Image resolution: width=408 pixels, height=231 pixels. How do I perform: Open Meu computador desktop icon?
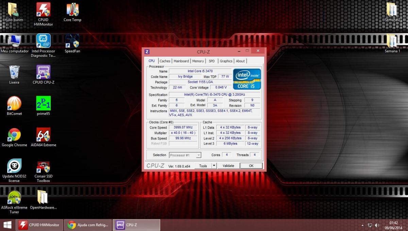pos(15,43)
